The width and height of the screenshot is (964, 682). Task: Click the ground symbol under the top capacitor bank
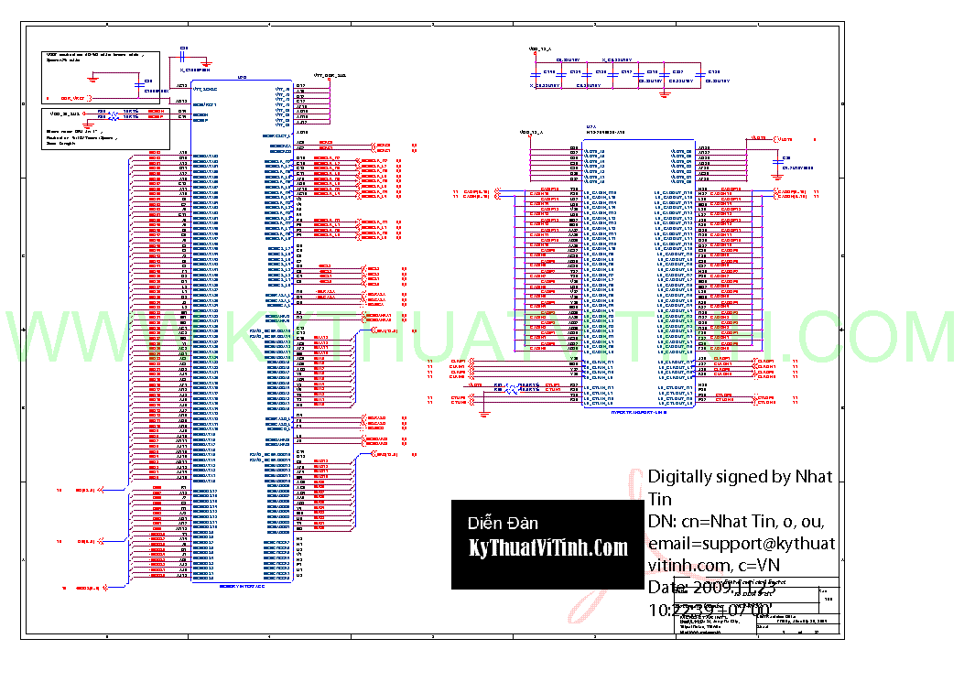(664, 94)
